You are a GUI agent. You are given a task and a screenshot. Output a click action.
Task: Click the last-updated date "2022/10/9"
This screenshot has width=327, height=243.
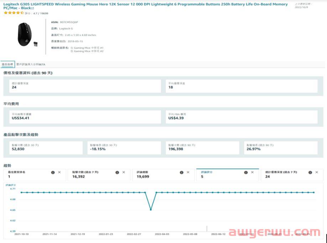click(x=301, y=7)
